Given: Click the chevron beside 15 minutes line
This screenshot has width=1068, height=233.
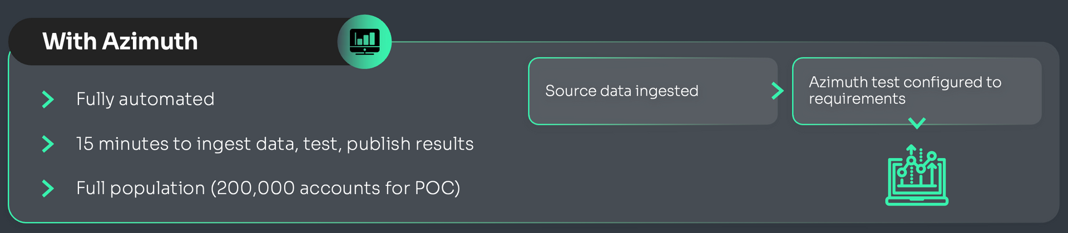Looking at the screenshot, I should click(48, 144).
